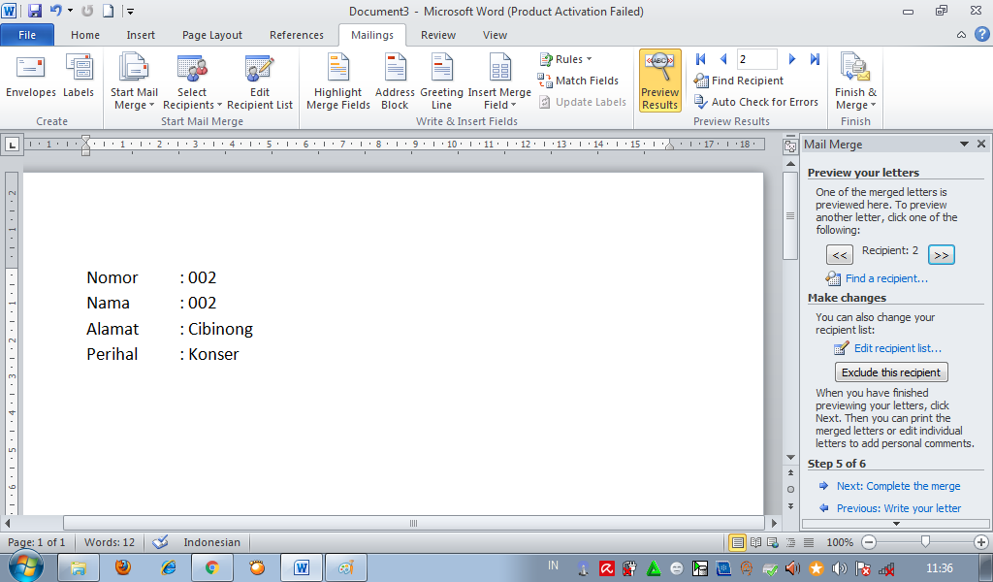993x582 pixels.
Task: Click Next: Complete the merge link
Action: pyautogui.click(x=898, y=486)
